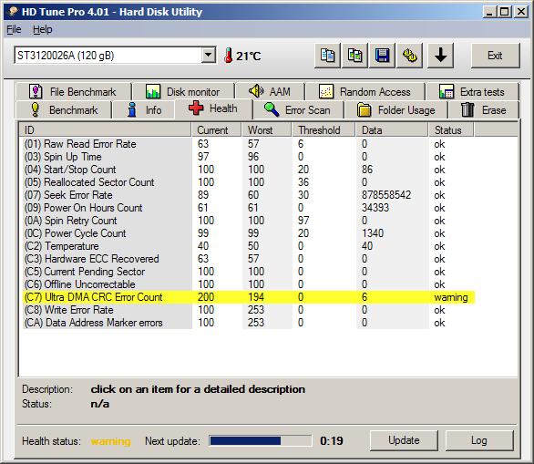The width and height of the screenshot is (534, 464).
Task: Select the Ultra DMA CRC Error Count row
Action: tap(249, 297)
